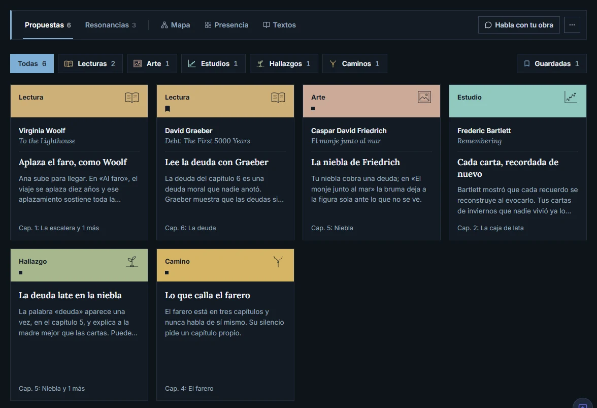Select the Todas filter chip
Screen dimensions: 597x408
click(32, 64)
